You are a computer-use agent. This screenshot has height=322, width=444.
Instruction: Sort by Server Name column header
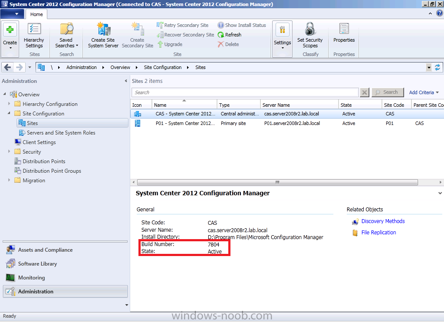click(299, 105)
